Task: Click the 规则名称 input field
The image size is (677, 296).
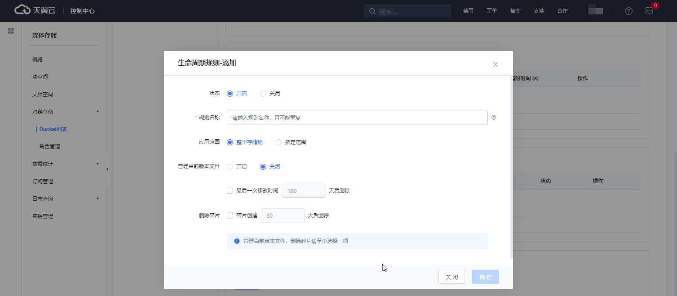Action: pyautogui.click(x=357, y=118)
